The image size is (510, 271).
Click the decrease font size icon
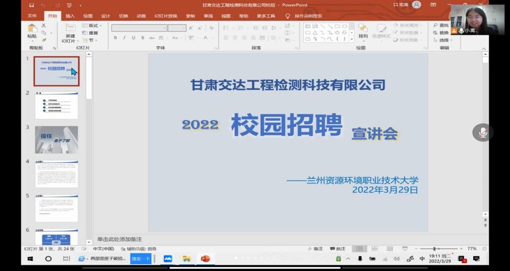200,28
